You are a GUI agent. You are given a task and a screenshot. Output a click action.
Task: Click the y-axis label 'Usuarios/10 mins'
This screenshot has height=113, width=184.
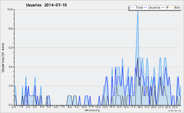3,57
